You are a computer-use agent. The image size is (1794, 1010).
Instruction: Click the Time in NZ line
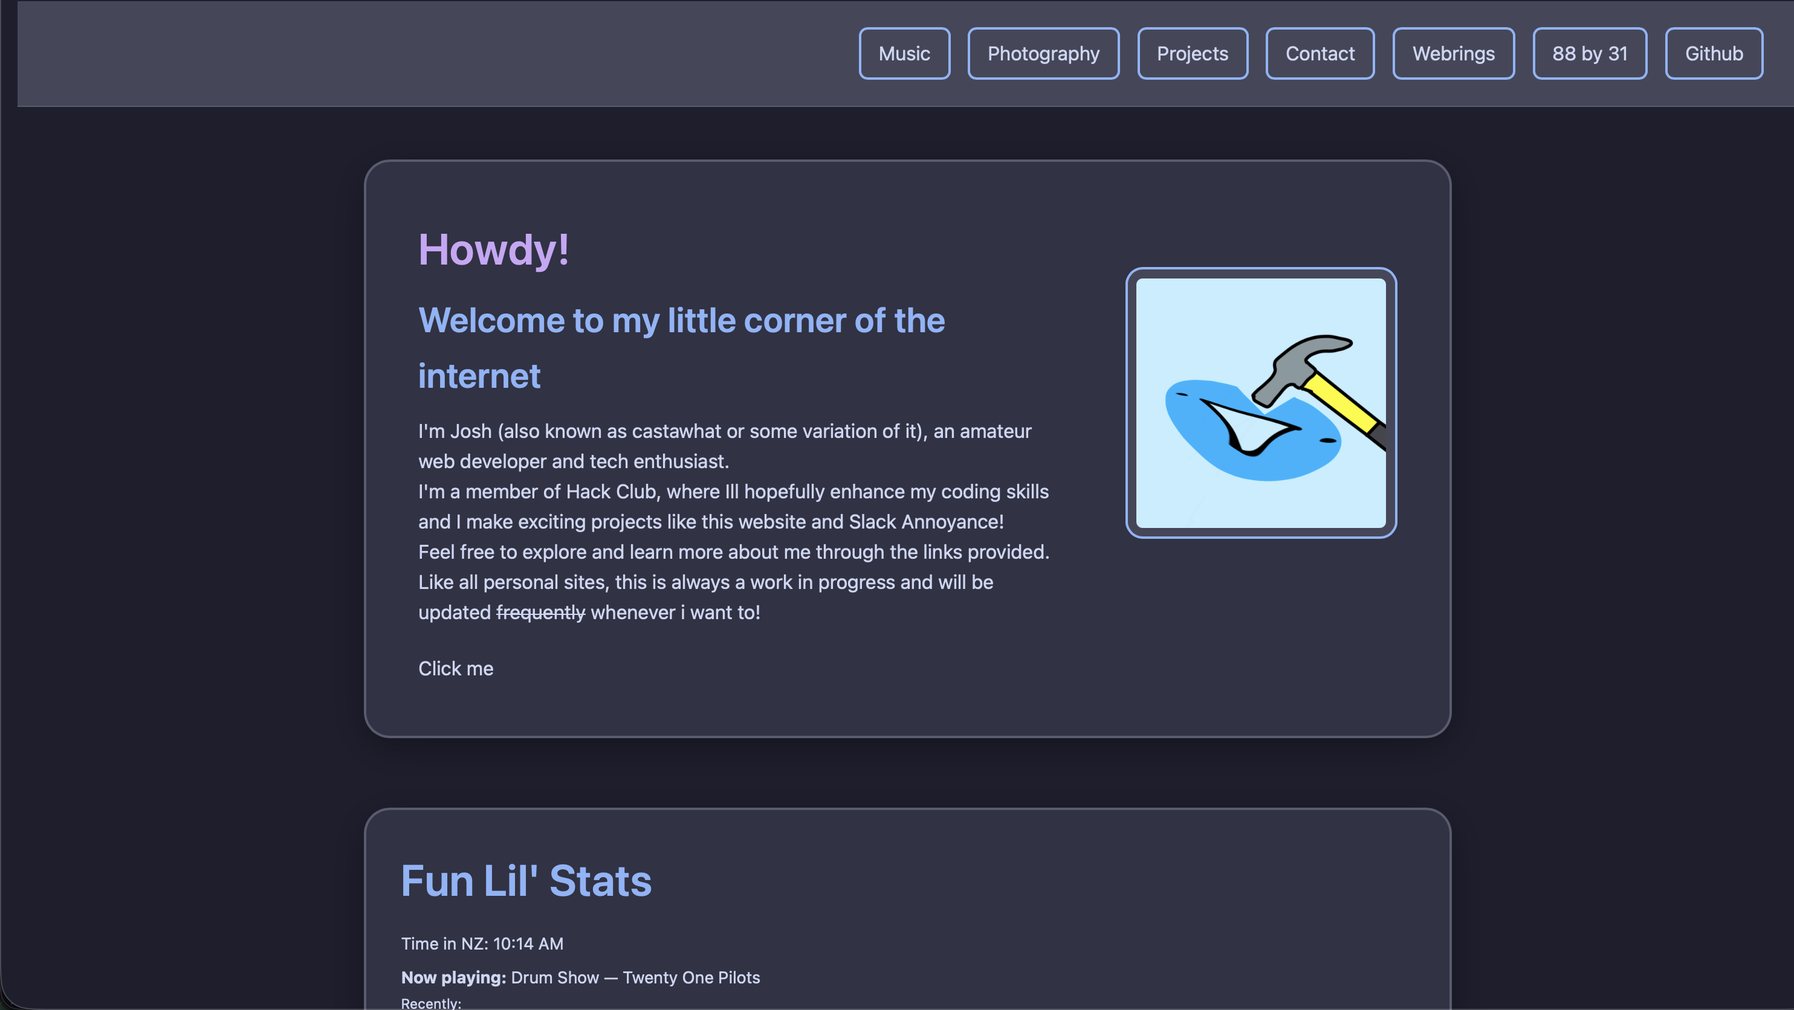(x=482, y=943)
